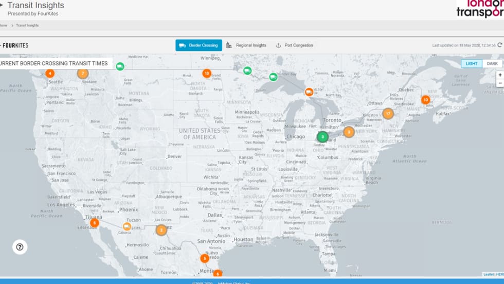This screenshot has height=284, width=504.
Task: Open the help question mark icon
Action: point(20,247)
